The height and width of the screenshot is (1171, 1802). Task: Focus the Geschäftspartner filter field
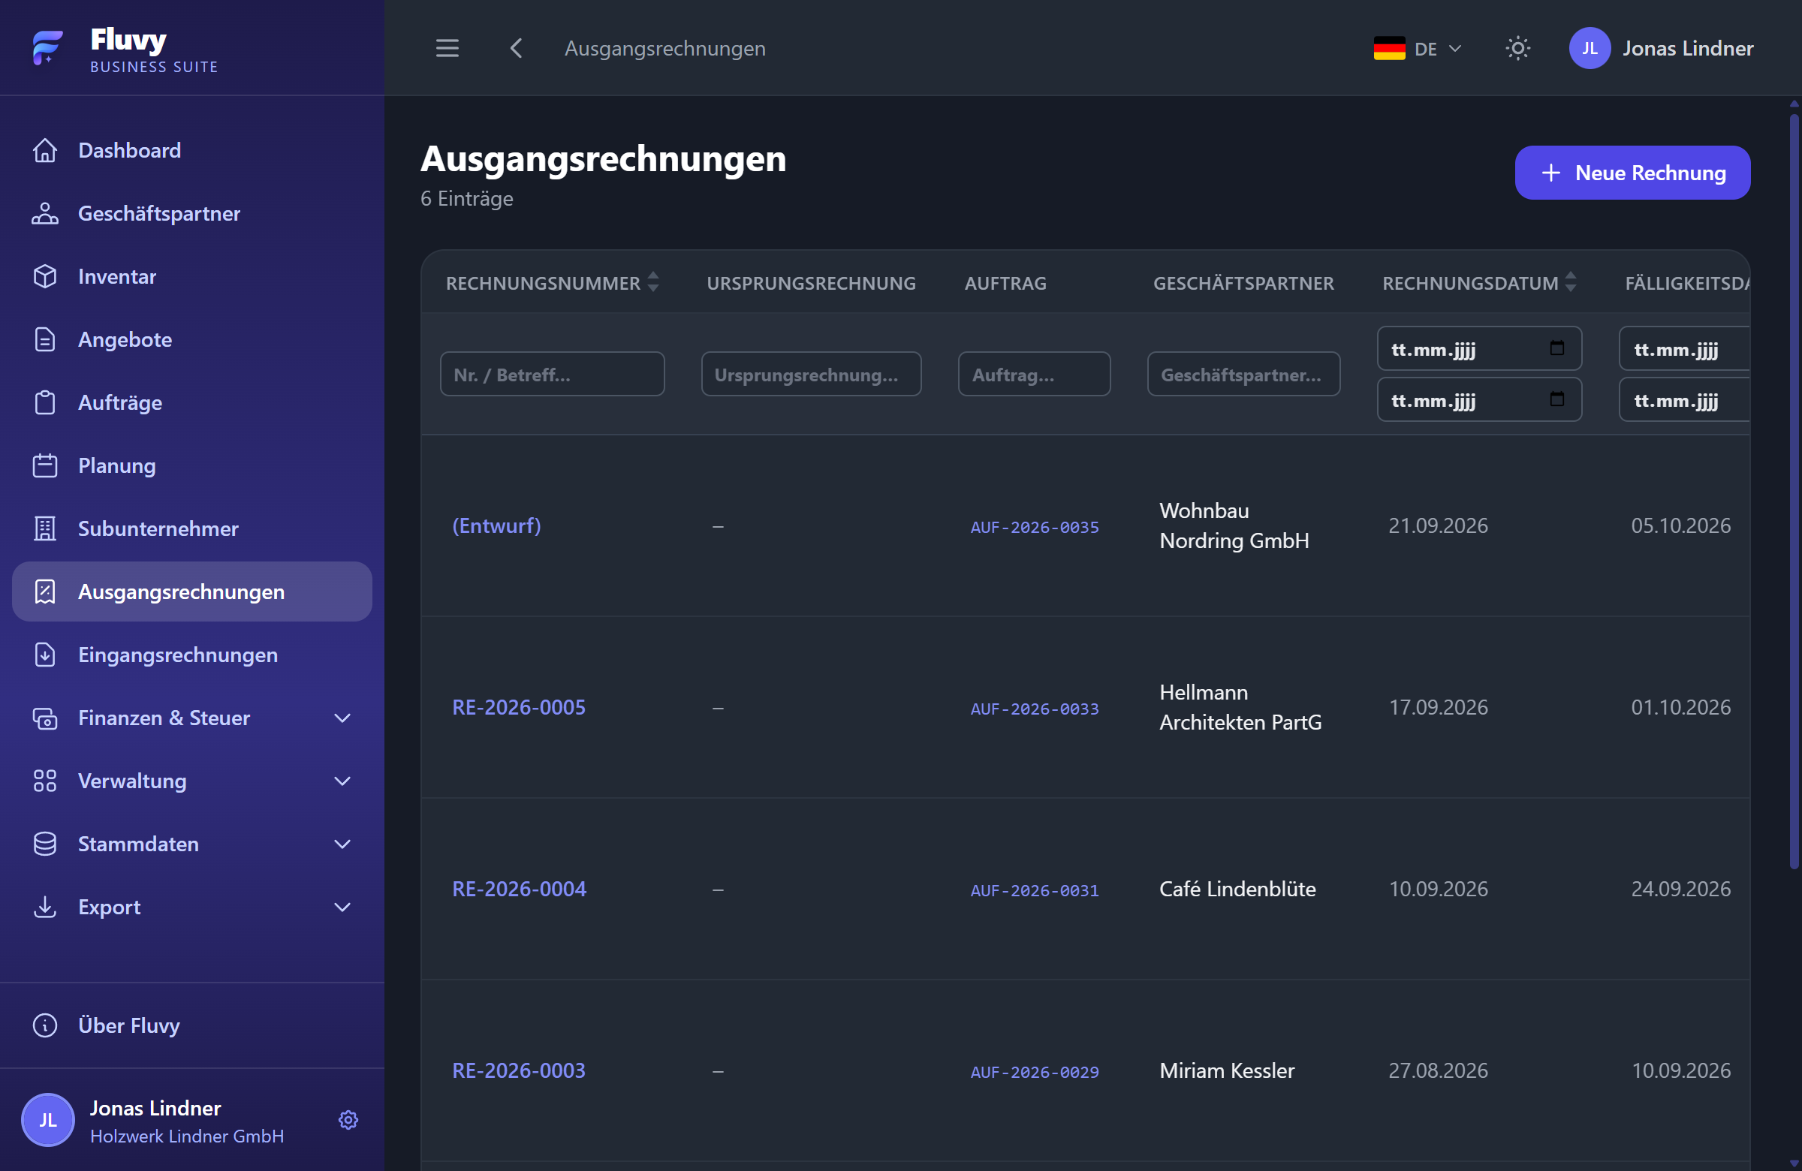pos(1243,374)
